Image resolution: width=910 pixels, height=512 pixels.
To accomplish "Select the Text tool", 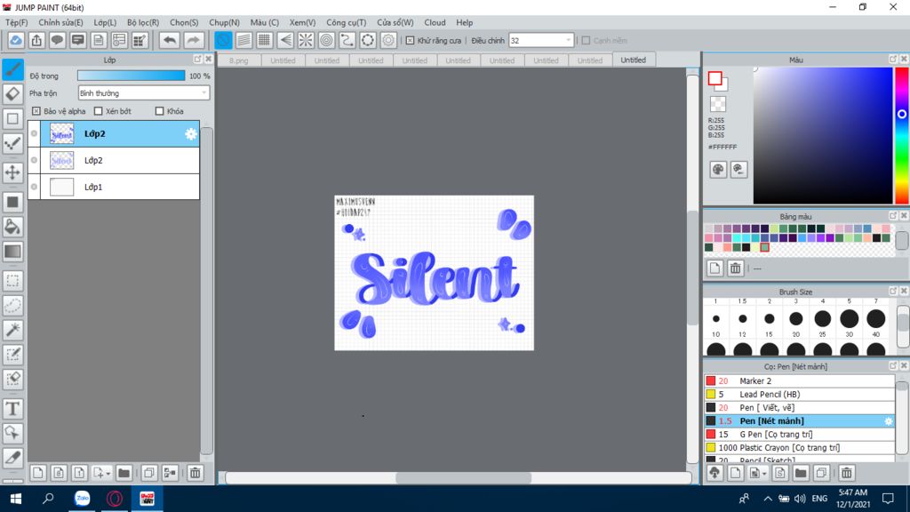I will tap(12, 409).
